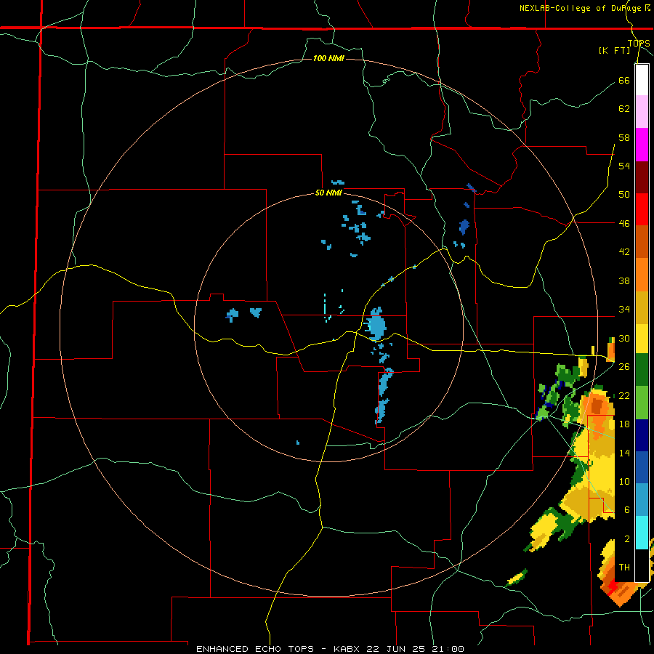Image resolution: width=654 pixels, height=654 pixels.
Task: Click the KABX radar site identifier
Action: (x=348, y=649)
